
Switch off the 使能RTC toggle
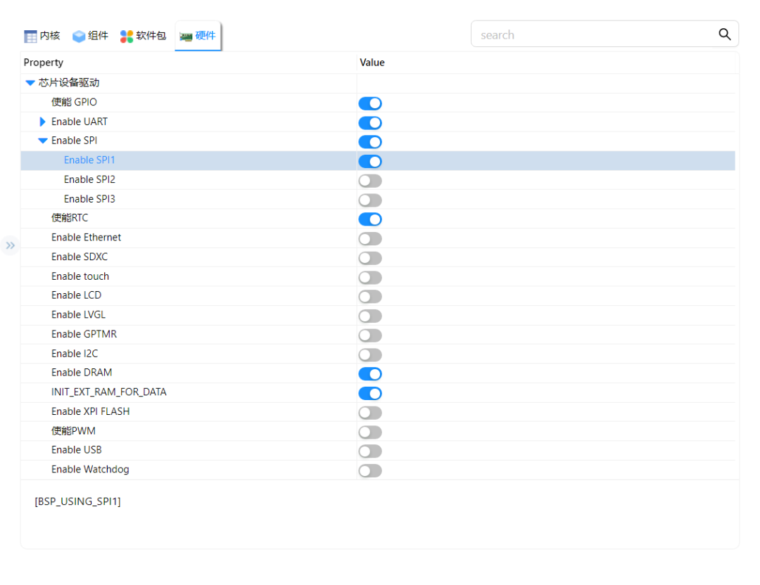coord(370,219)
